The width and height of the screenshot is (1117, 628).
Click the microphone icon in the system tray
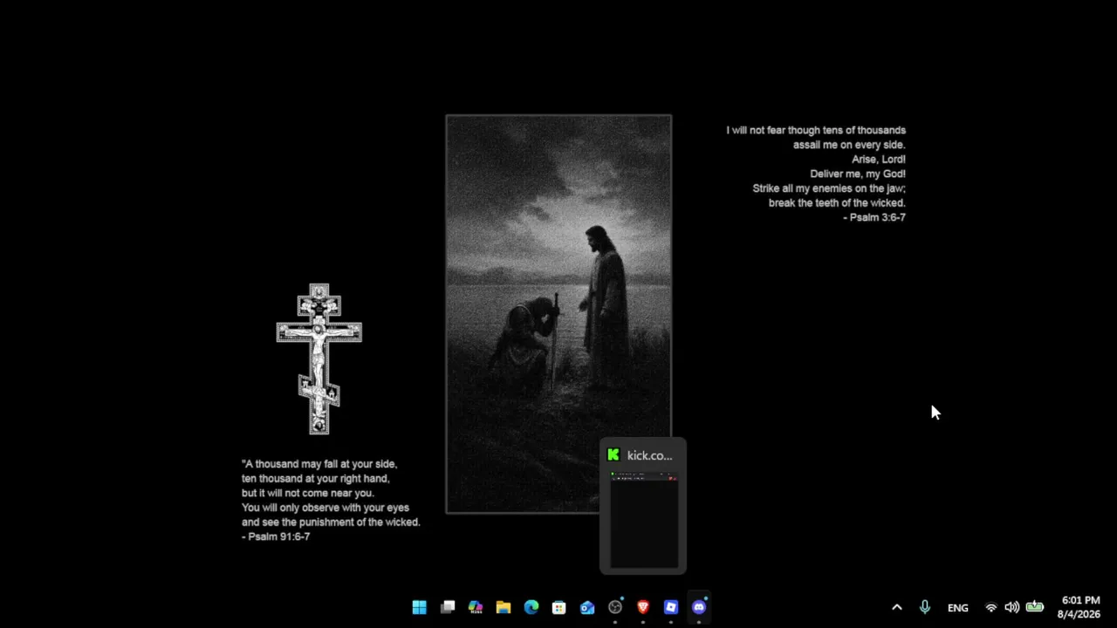(925, 607)
